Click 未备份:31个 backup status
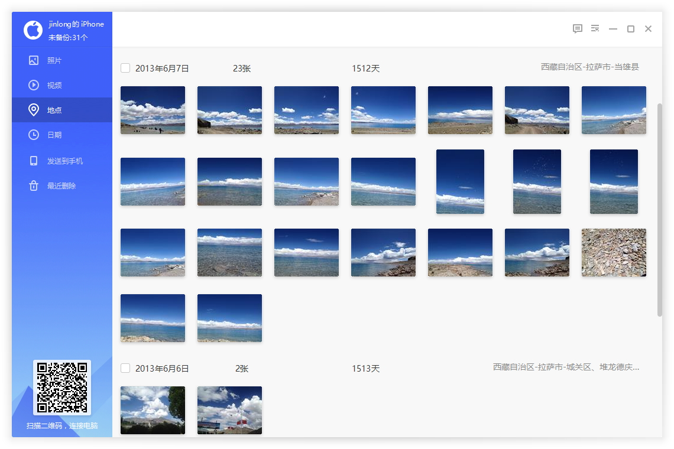The width and height of the screenshot is (674, 449). click(x=68, y=37)
